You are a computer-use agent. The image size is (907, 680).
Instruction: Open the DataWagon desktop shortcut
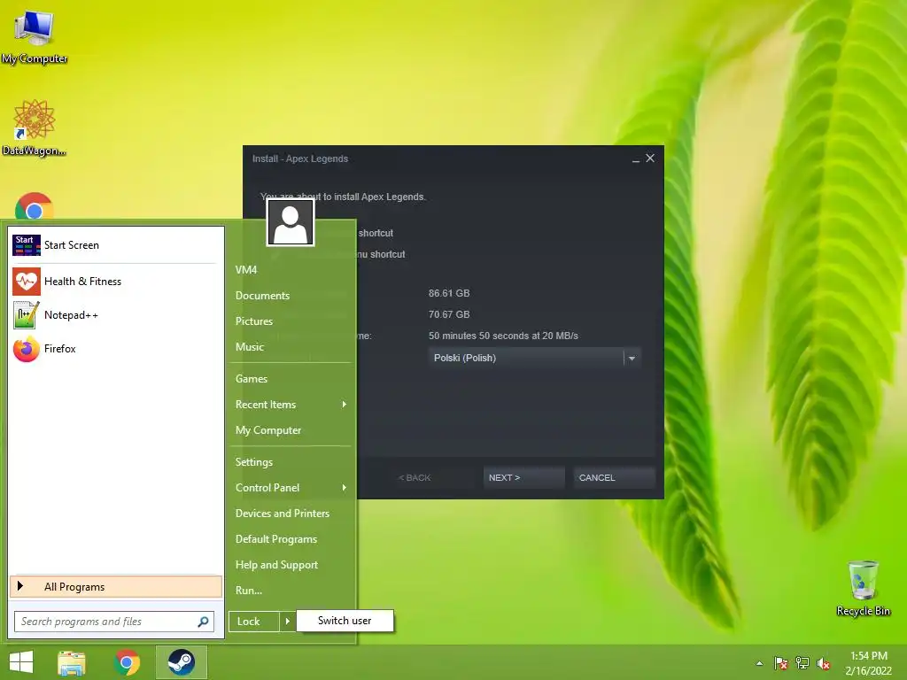(x=35, y=127)
